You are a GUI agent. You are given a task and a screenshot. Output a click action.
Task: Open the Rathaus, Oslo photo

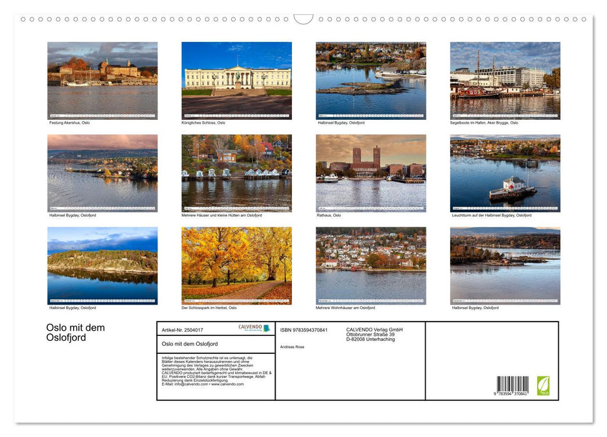[371, 174]
